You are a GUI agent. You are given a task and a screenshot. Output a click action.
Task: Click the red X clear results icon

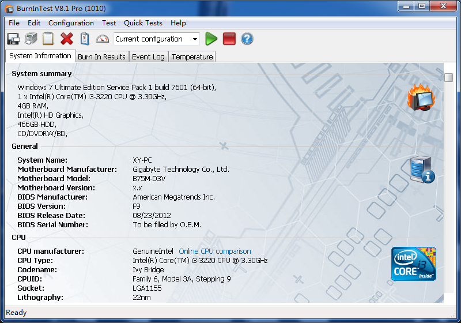point(67,39)
